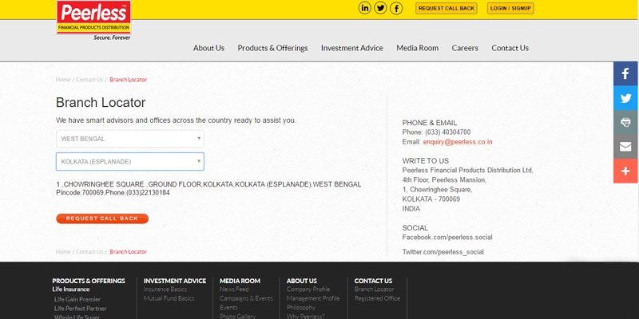Click yellow REQUEST CALL BACK header button
The height and width of the screenshot is (319, 639).
coord(447,8)
